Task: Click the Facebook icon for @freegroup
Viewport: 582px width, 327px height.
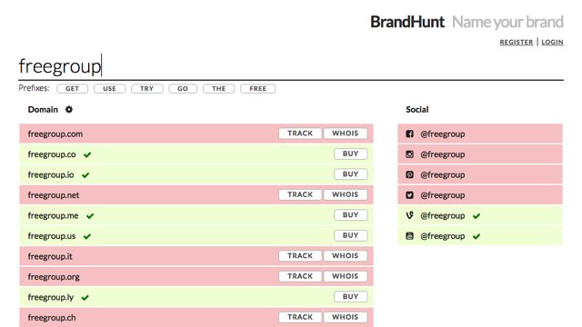Action: [409, 134]
